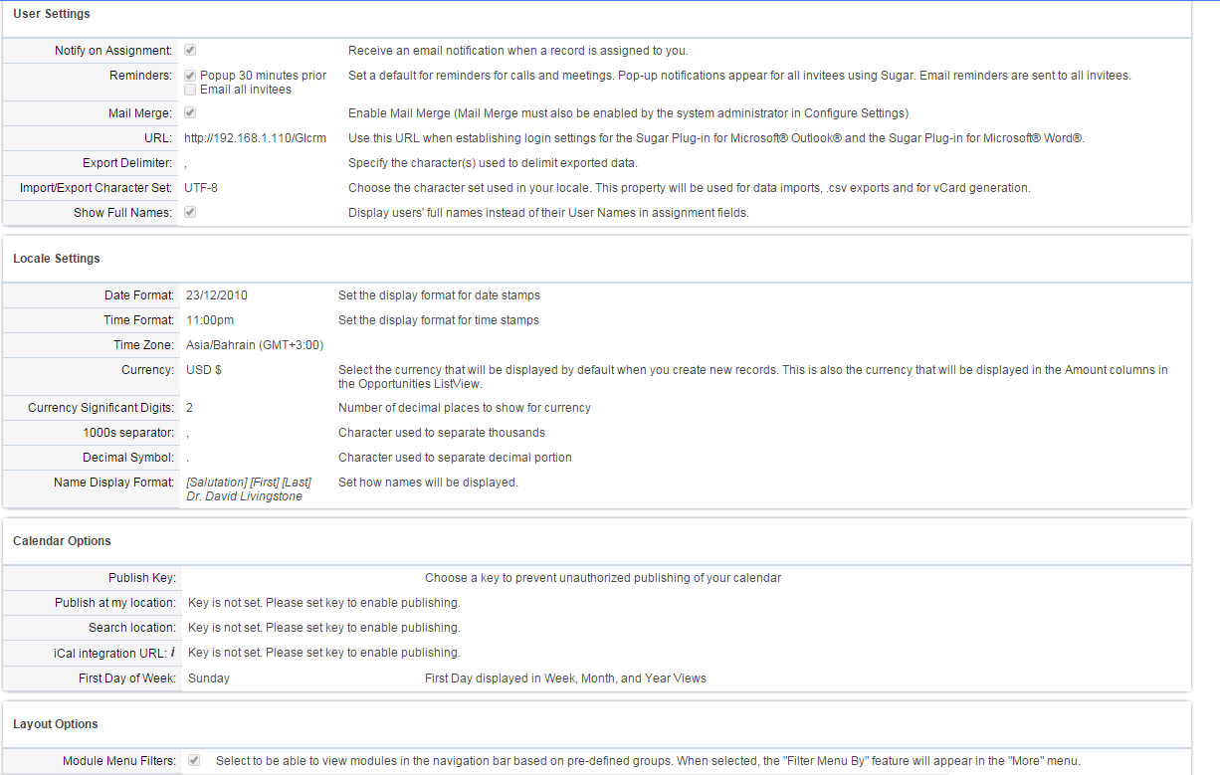The width and height of the screenshot is (1220, 775).
Task: Click the iCal integration URL info icon
Action: point(173,653)
